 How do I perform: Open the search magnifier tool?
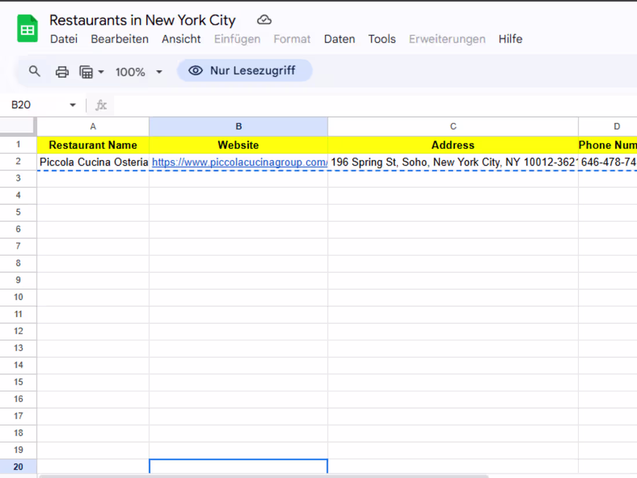coord(35,71)
